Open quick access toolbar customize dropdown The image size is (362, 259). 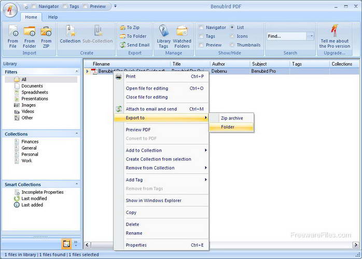[x=115, y=6]
